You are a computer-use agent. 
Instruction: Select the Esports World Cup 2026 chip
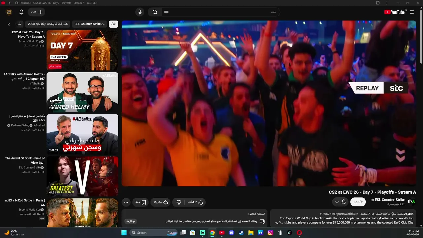(x=48, y=24)
